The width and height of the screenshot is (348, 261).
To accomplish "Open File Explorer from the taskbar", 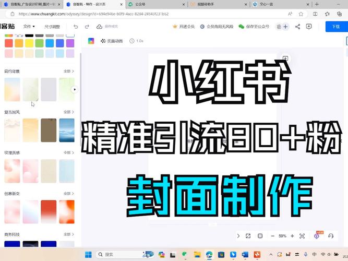I will [197, 255].
